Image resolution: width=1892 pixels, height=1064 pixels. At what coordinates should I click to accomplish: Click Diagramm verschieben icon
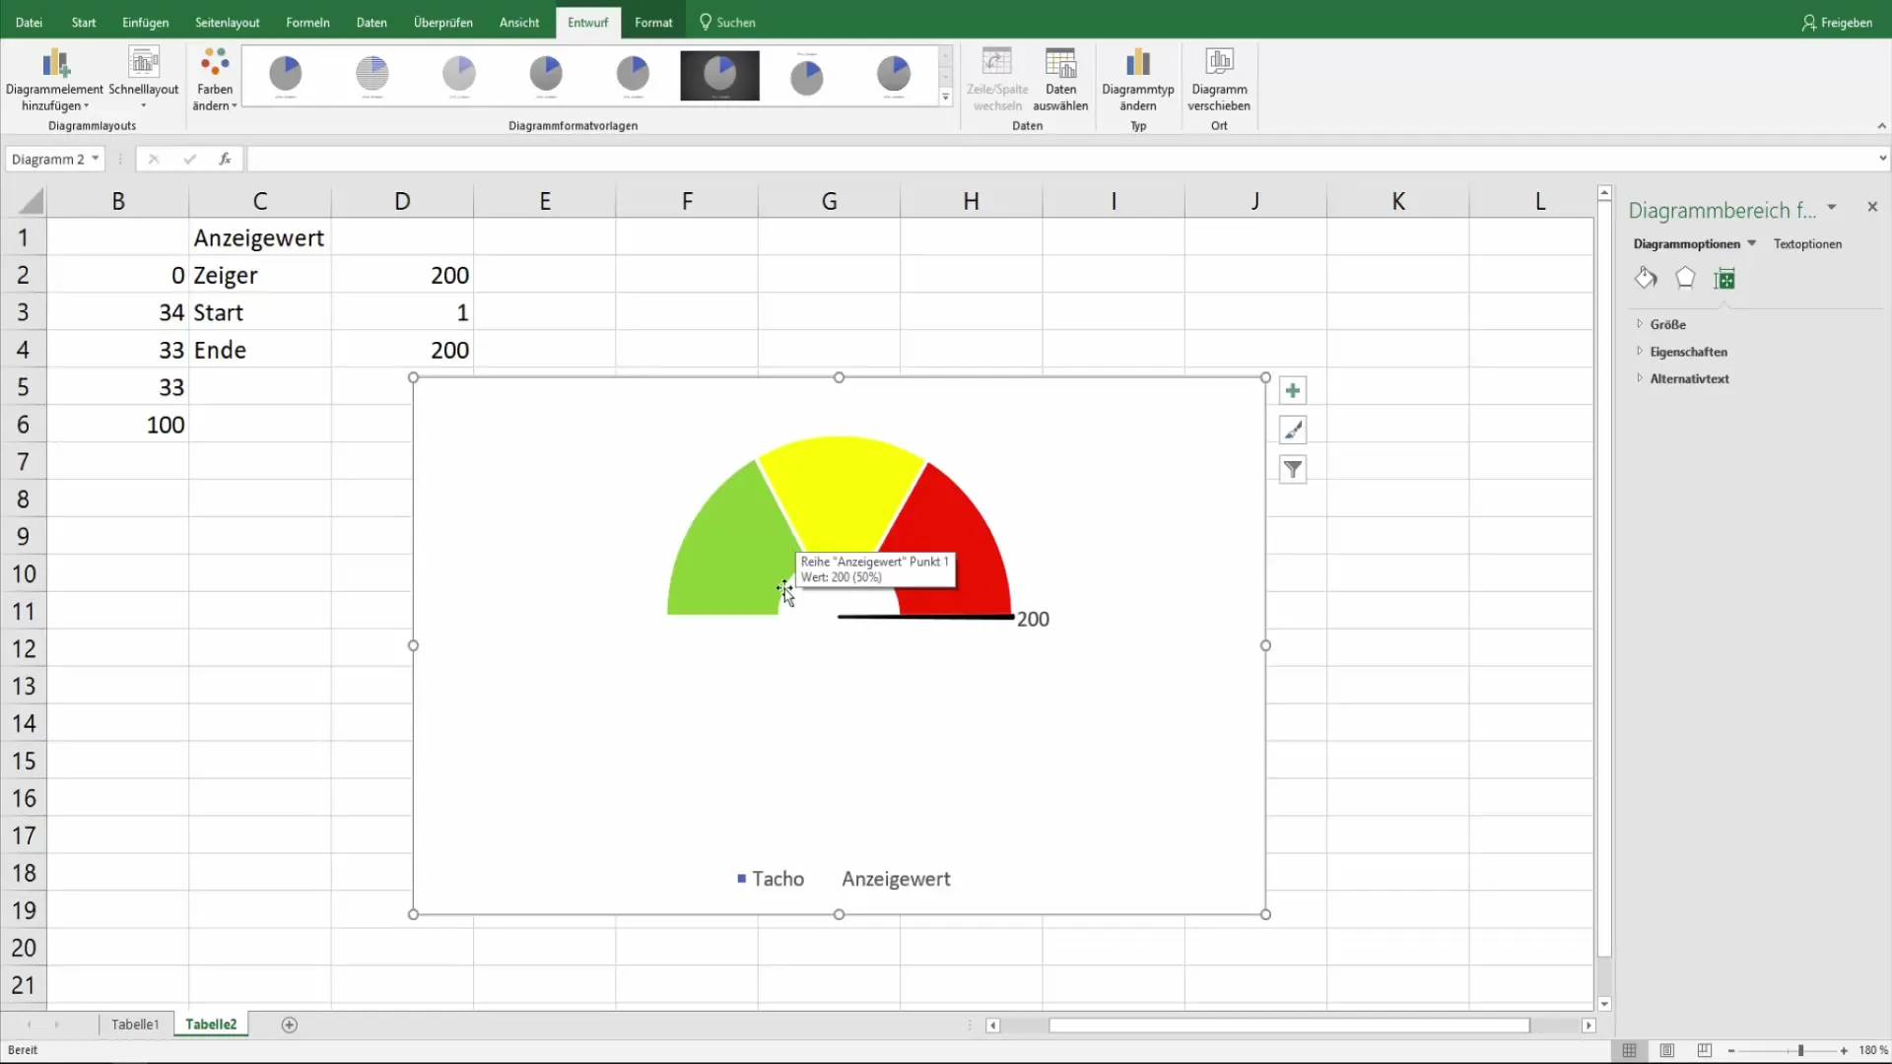[x=1219, y=79]
